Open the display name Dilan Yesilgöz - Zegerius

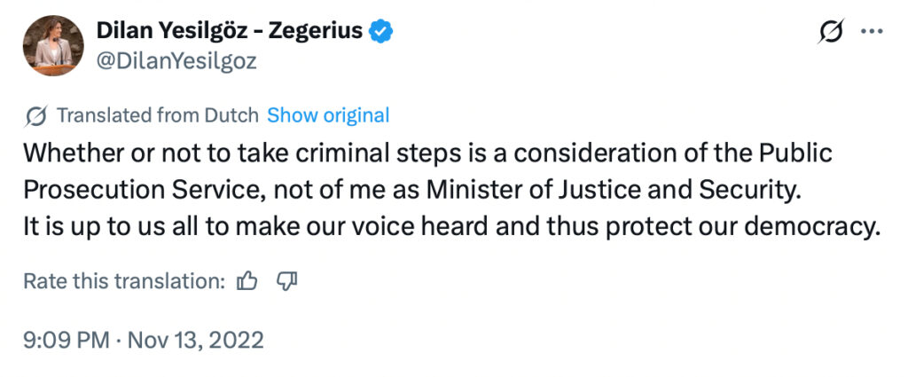(228, 31)
